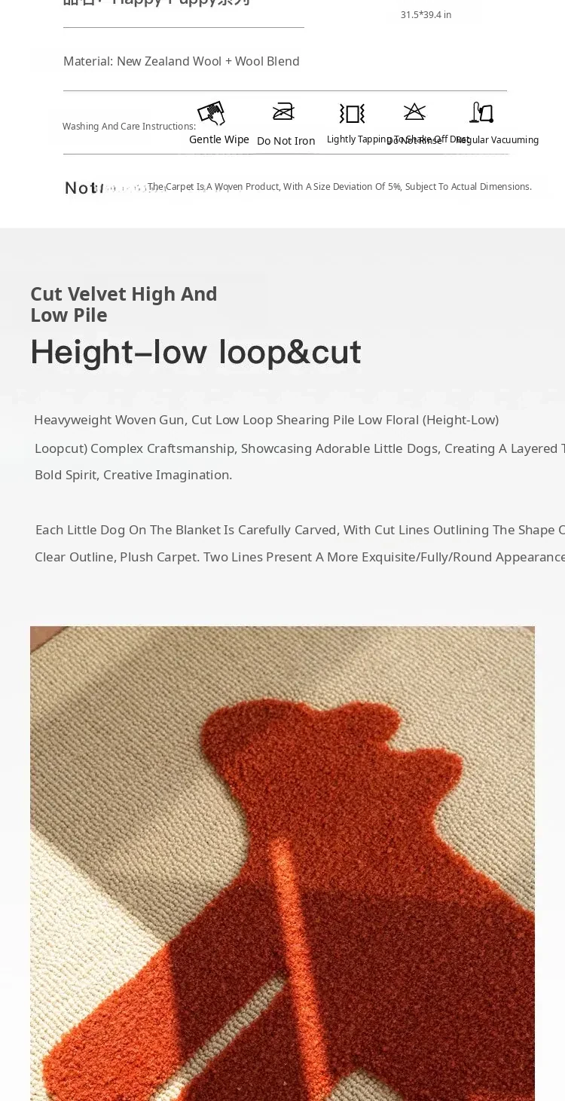Click the Do Not Iron icon
Image resolution: width=565 pixels, height=1101 pixels.
pyautogui.click(x=283, y=112)
